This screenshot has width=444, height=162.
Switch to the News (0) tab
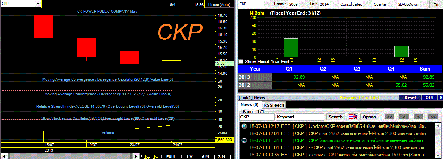coord(250,105)
